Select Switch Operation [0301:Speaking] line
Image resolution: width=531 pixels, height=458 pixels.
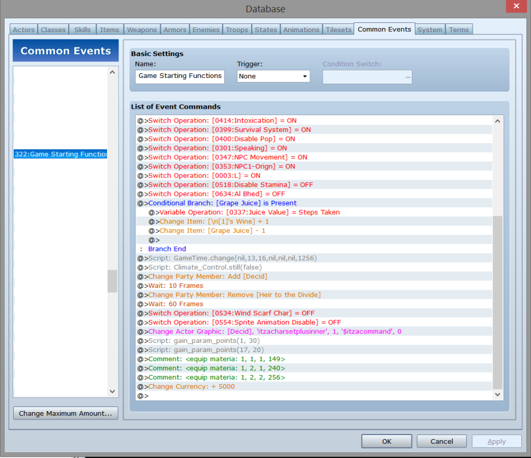click(314, 148)
